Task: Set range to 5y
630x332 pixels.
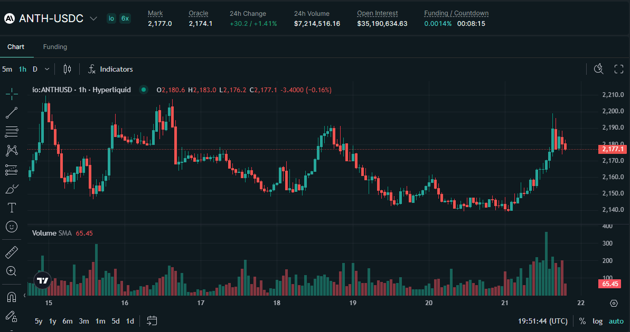Action: [x=39, y=321]
